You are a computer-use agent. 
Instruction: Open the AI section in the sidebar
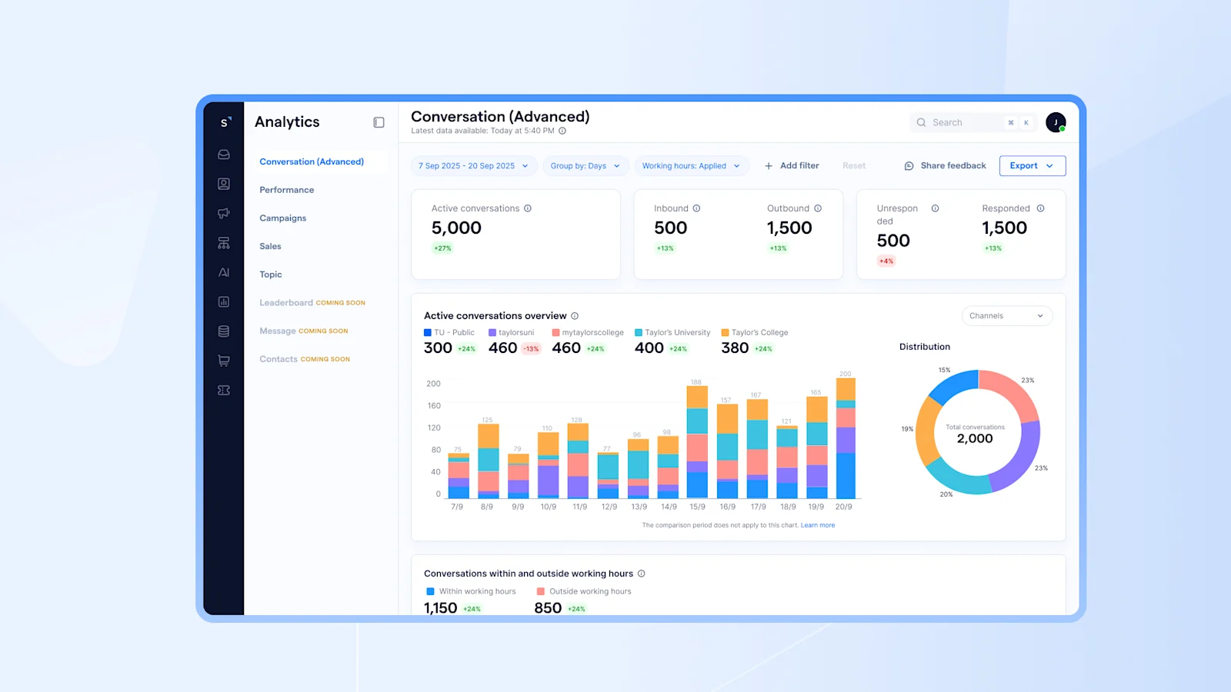pyautogui.click(x=224, y=272)
